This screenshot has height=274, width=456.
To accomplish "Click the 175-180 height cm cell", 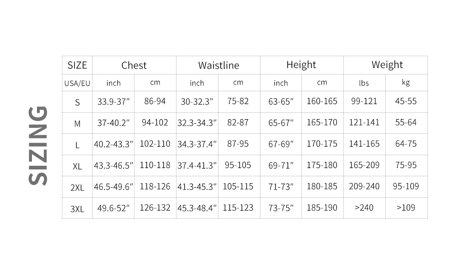I will tap(322, 165).
